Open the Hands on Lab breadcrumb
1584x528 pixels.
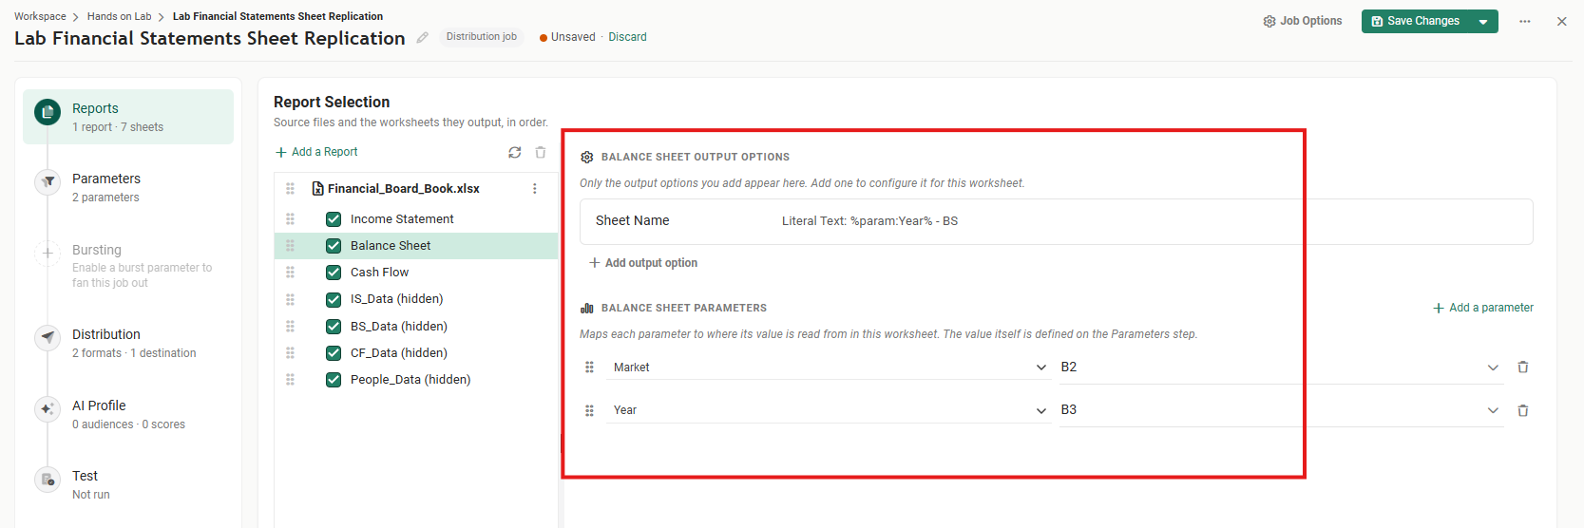coord(119,16)
